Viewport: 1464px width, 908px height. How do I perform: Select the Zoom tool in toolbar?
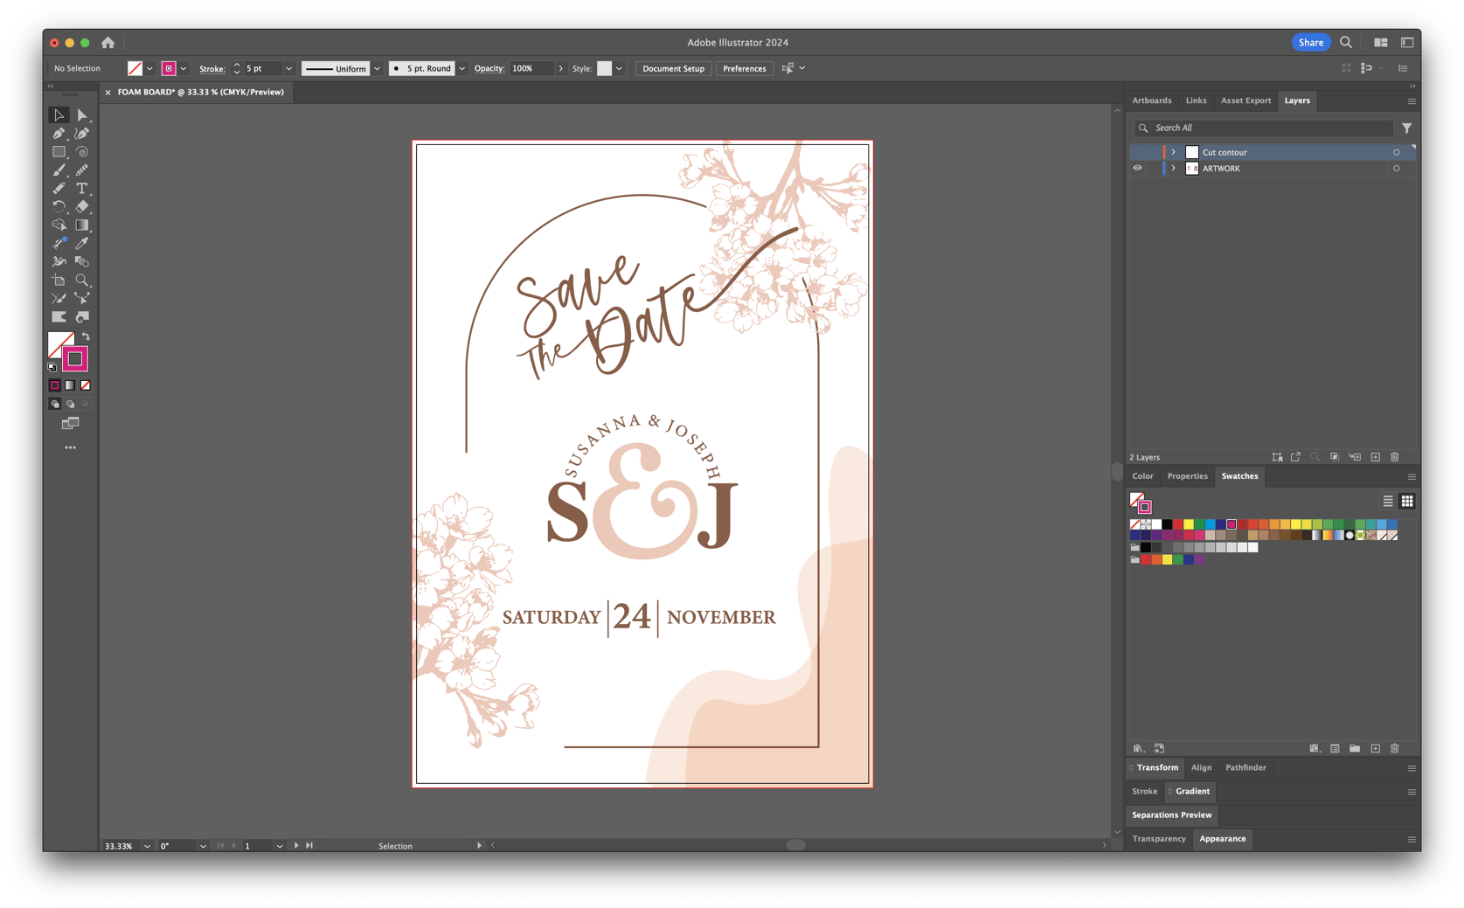coord(82,281)
